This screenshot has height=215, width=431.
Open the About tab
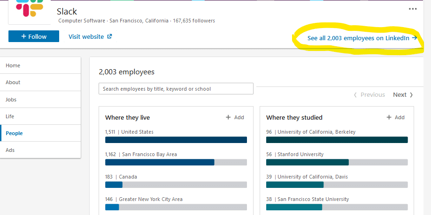[x=13, y=82]
